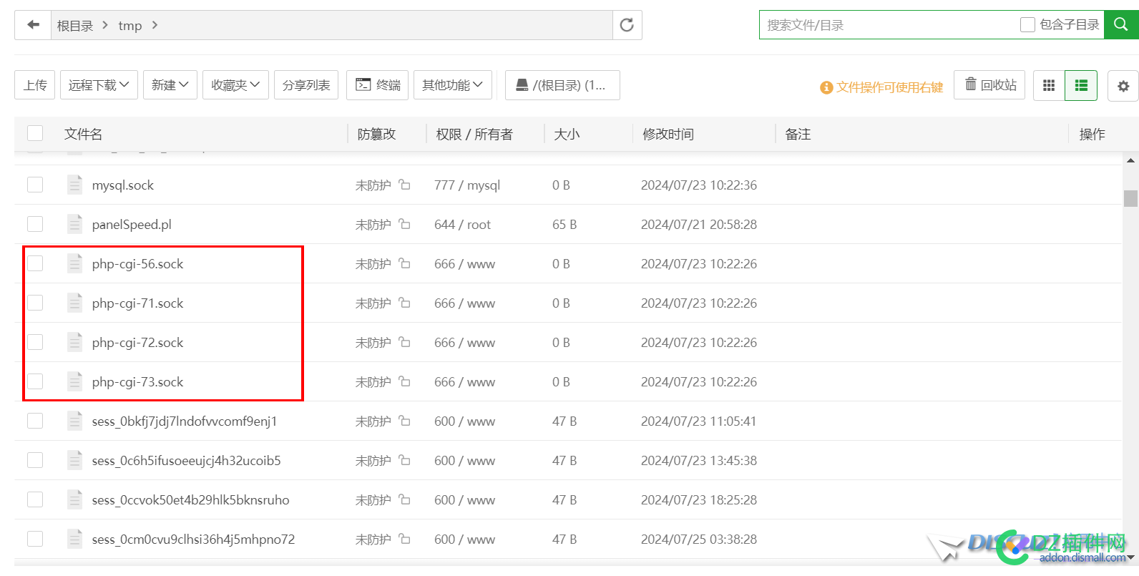Enable the 包含子目录 checkbox
Screen dimensions: 1139x576
(1027, 25)
